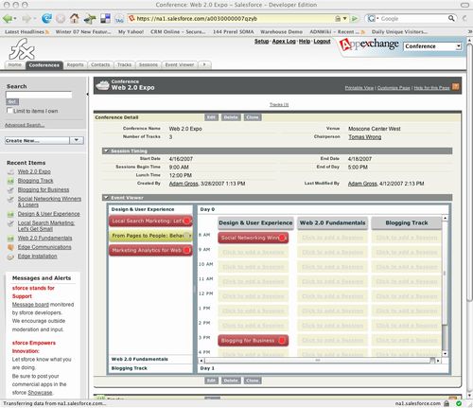Click red circle on Blogging for Business session
Viewport: 473px width, 408px height.
click(282, 341)
